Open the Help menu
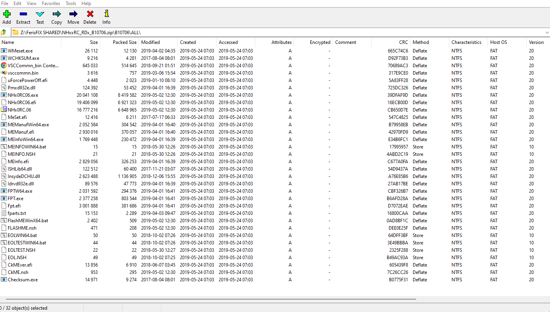The image size is (550, 312). [x=86, y=3]
